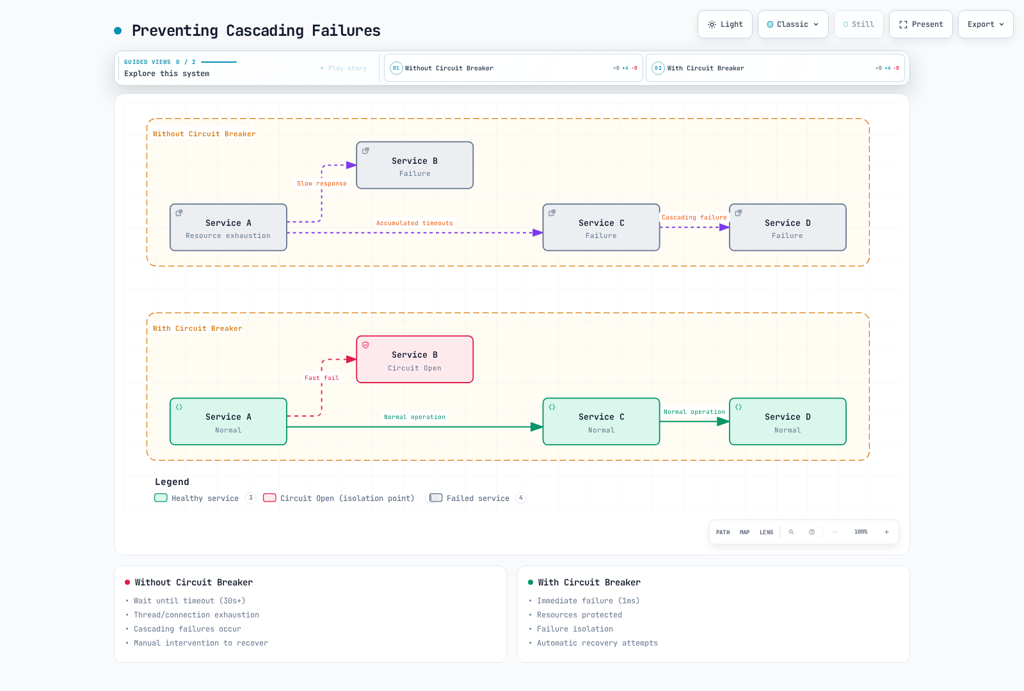Click Automatic recovery attempts bullet text
The height and width of the screenshot is (691, 1024).
pyautogui.click(x=597, y=643)
